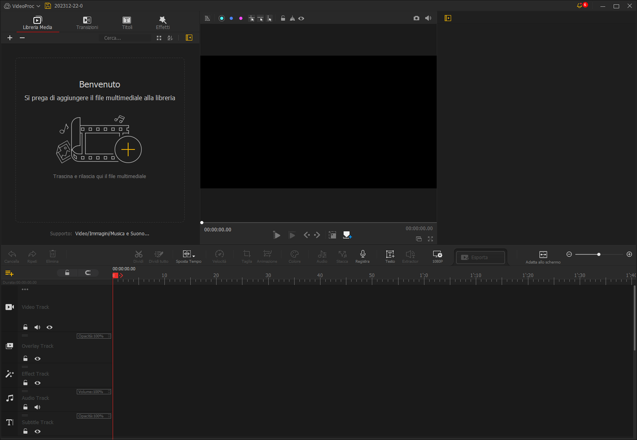Open the Libreria Media tab

[37, 23]
